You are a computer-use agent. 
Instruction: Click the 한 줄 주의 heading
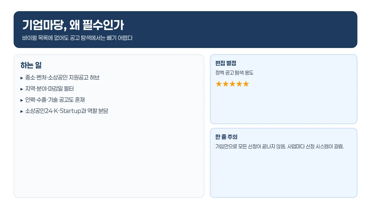coord(226,137)
